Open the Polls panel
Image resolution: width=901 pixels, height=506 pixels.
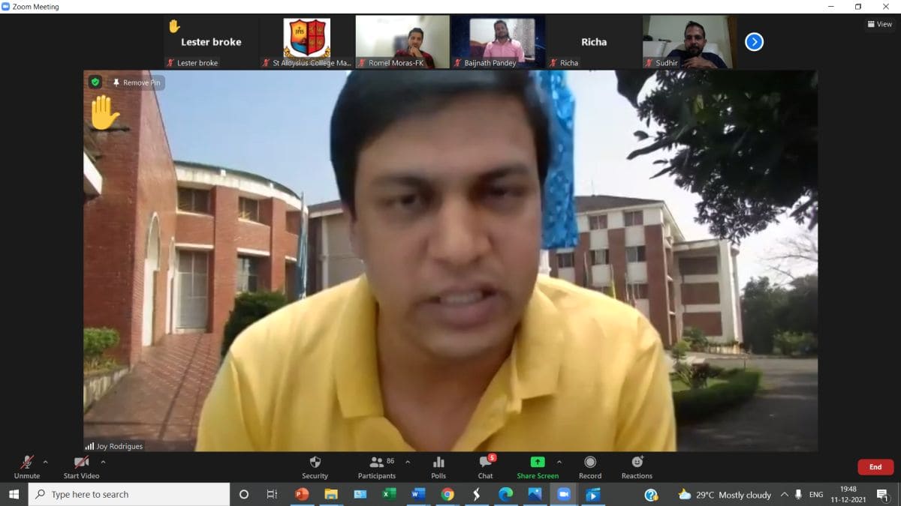tap(438, 467)
